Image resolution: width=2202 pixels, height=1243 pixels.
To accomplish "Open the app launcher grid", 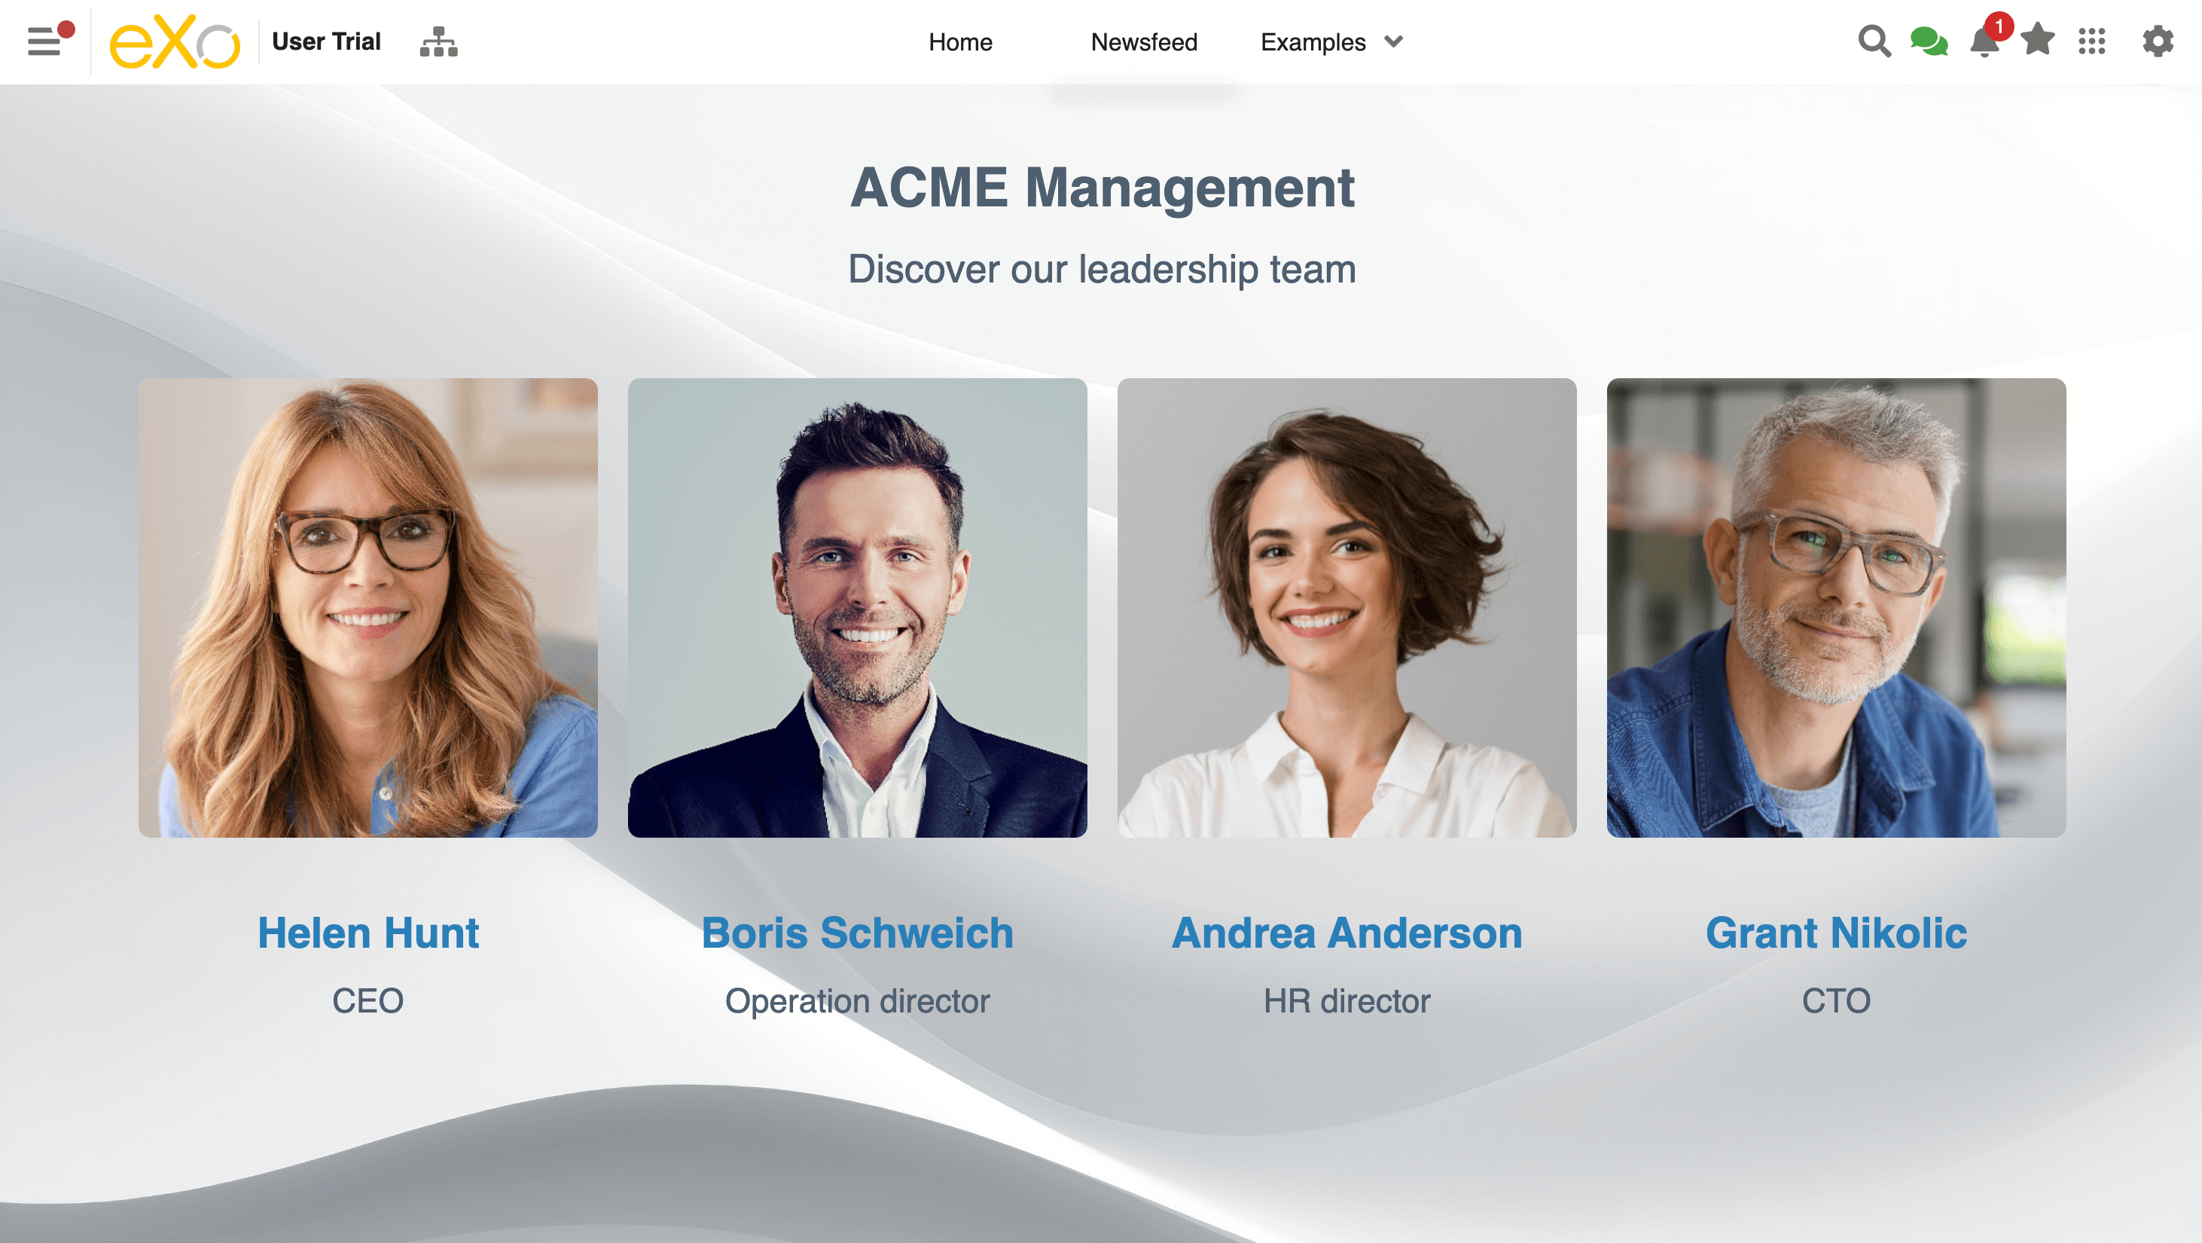I will [x=2092, y=41].
